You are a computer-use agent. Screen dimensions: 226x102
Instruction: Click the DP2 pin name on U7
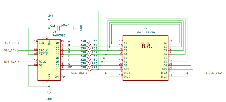[x=164, y=69]
